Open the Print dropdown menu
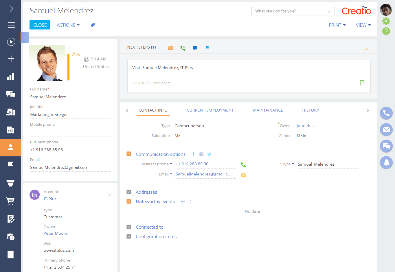The width and height of the screenshot is (395, 272). (337, 25)
